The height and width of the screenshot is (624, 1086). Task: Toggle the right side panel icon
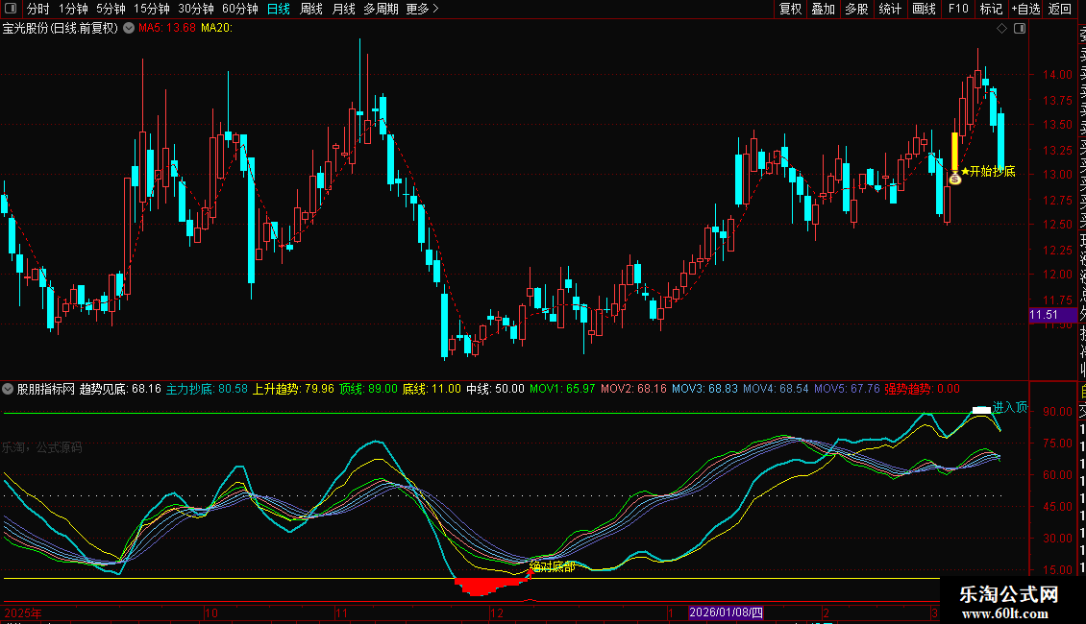pyautogui.click(x=1019, y=29)
